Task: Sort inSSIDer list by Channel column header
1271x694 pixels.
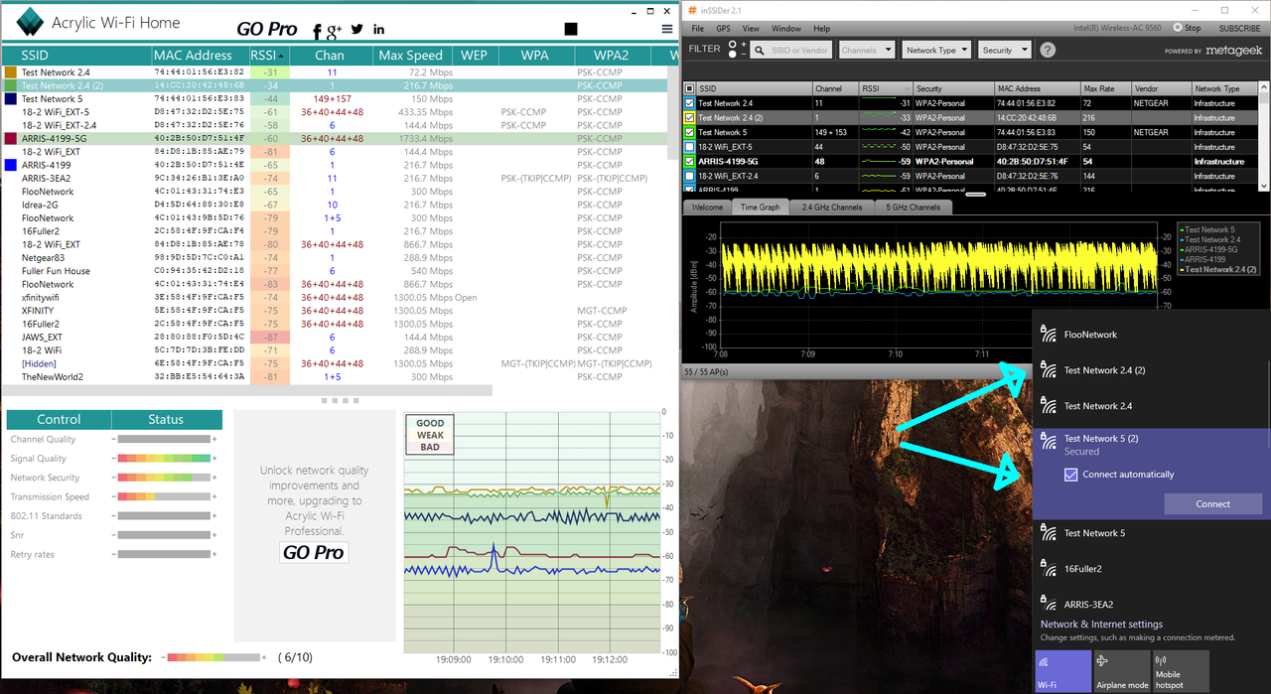Action: [x=836, y=88]
